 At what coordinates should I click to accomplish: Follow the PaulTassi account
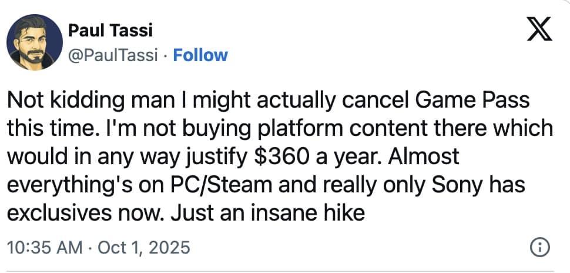(202, 55)
